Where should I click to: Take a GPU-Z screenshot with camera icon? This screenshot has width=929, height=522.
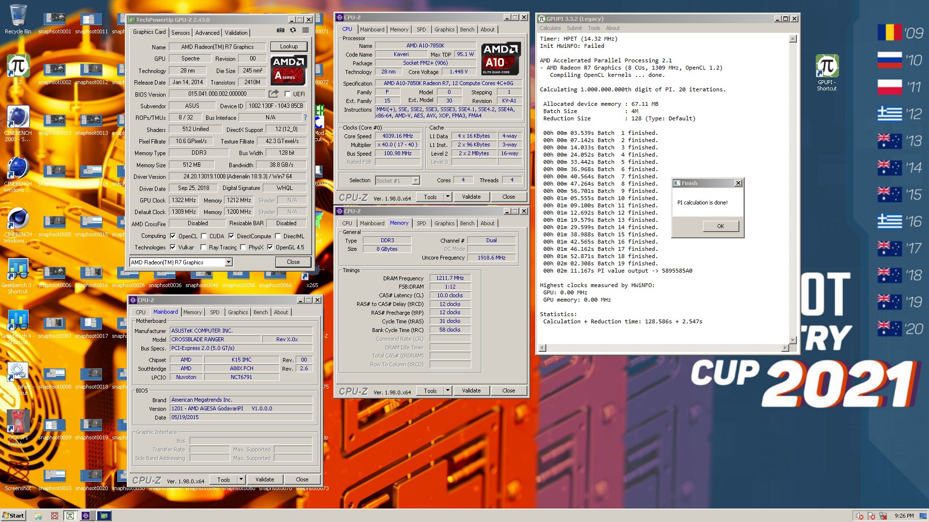(x=280, y=30)
